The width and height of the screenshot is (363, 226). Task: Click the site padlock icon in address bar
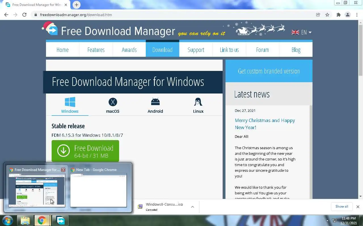pyautogui.click(x=36, y=15)
